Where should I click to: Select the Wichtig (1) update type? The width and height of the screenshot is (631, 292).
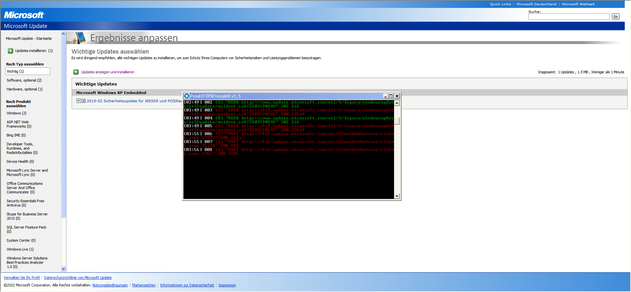(x=28, y=71)
